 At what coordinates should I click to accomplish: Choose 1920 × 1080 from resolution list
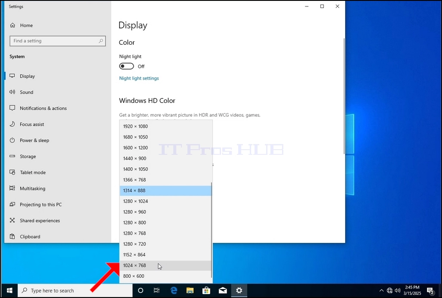click(166, 126)
